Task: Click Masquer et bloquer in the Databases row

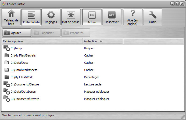Action: [x=97, y=92]
